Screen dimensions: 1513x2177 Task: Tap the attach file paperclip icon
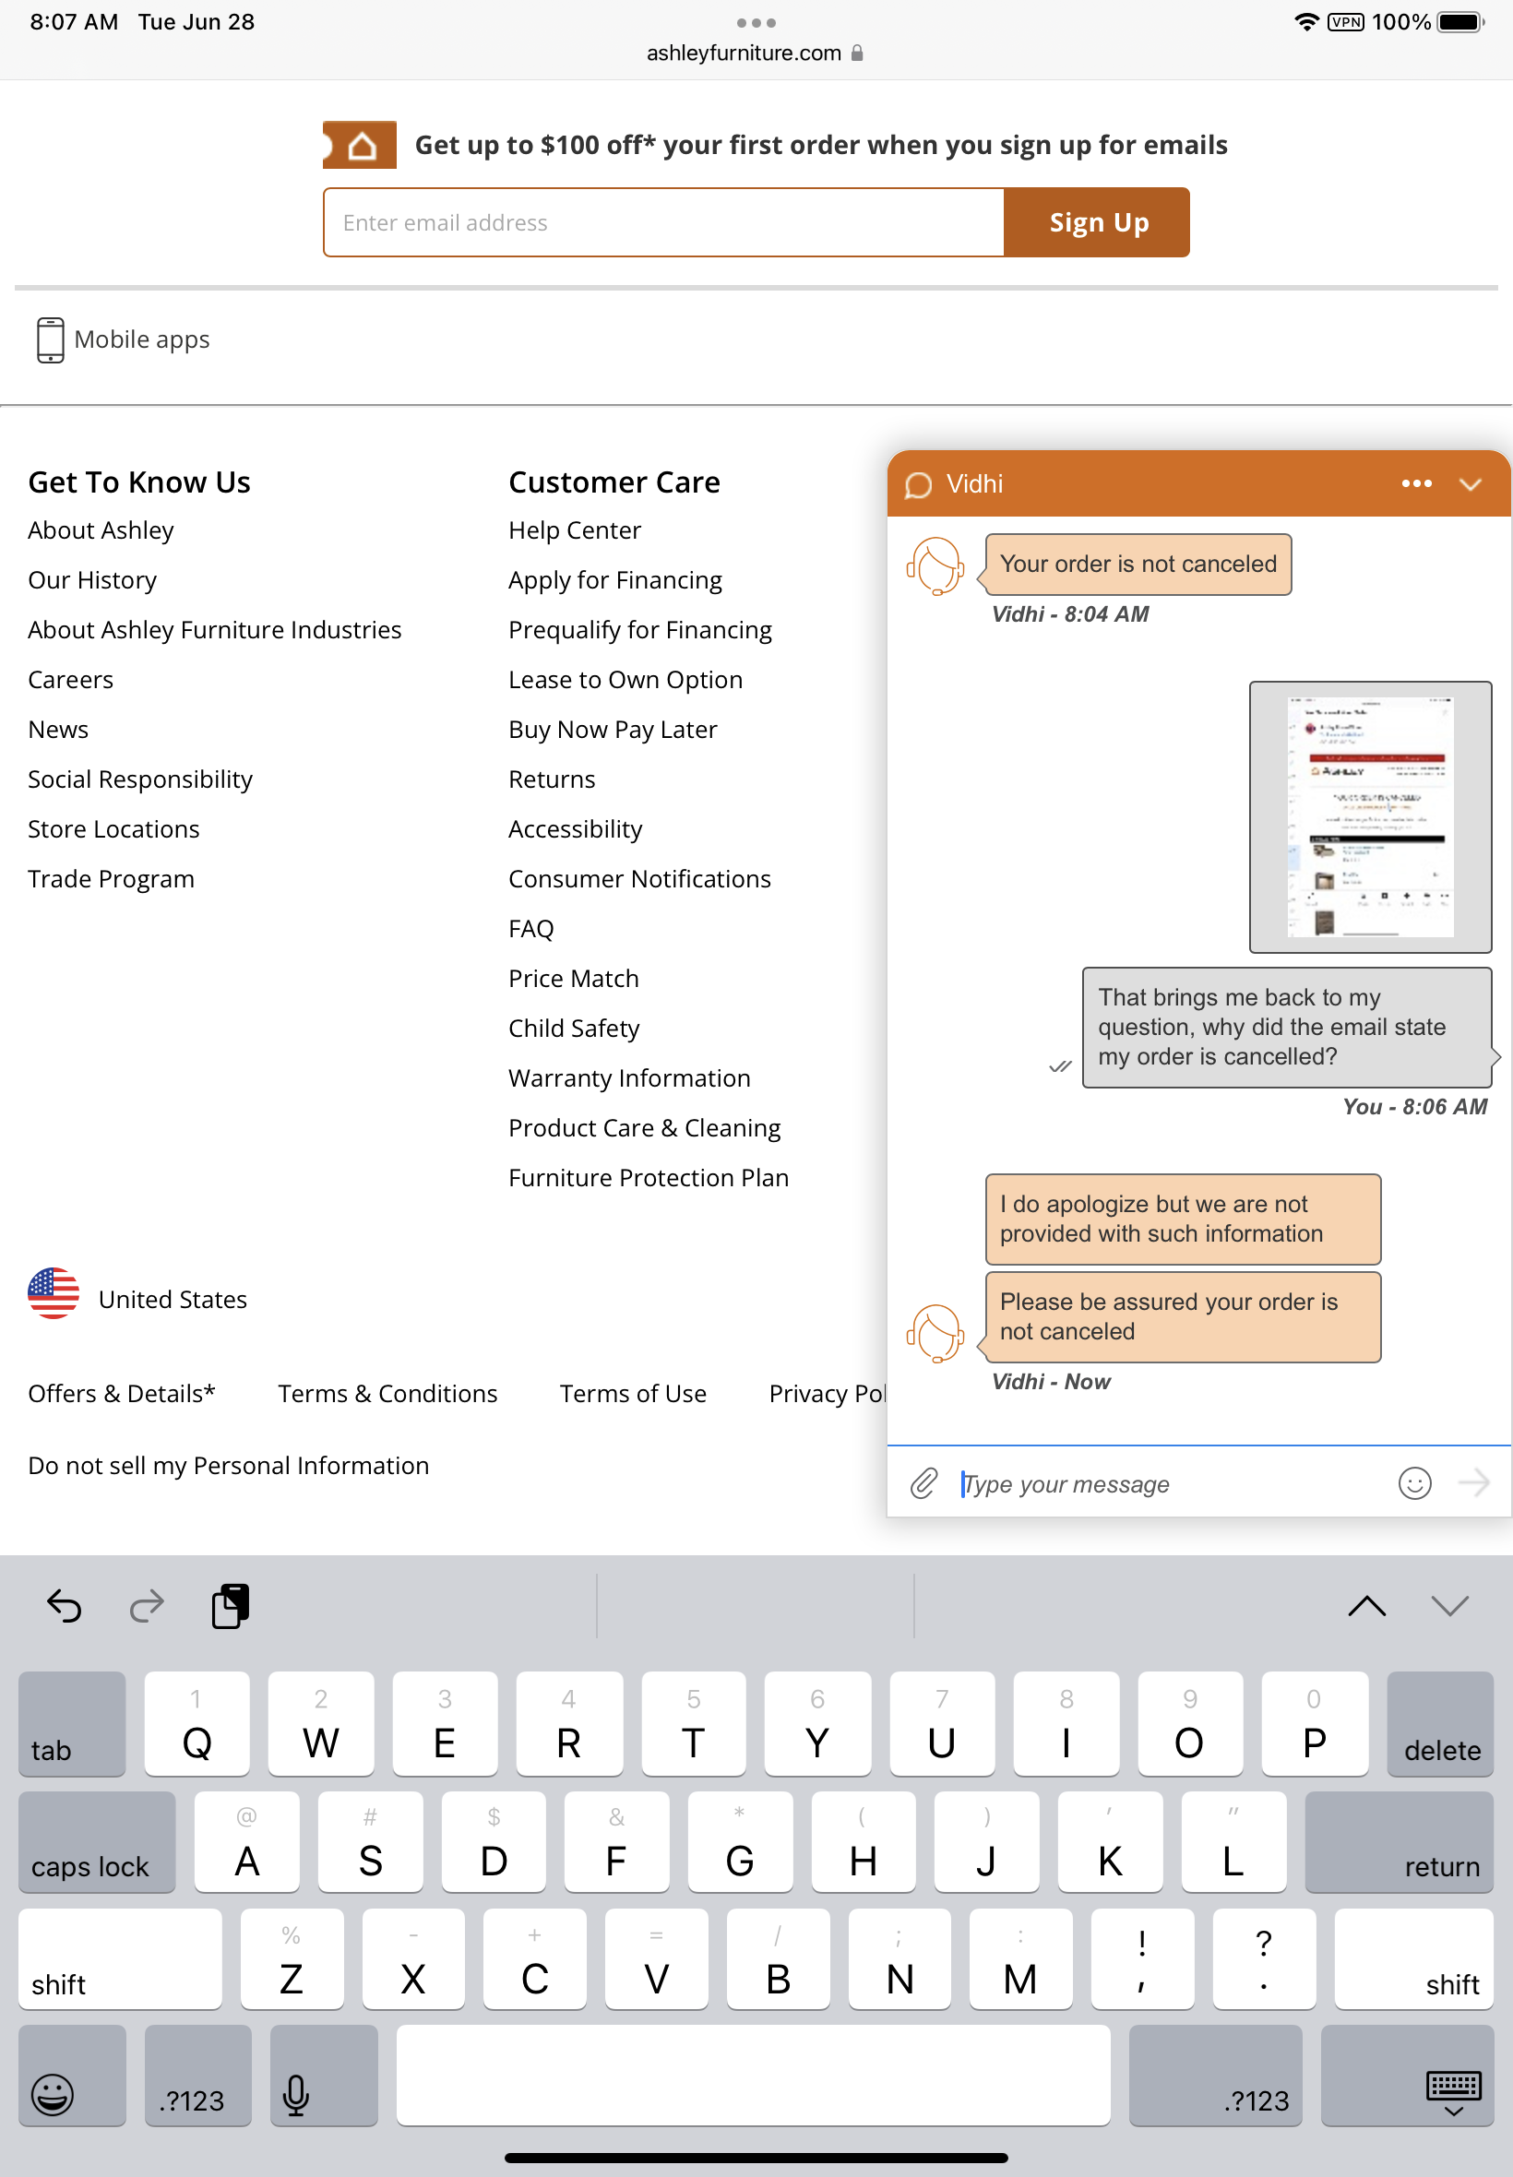pyautogui.click(x=923, y=1483)
